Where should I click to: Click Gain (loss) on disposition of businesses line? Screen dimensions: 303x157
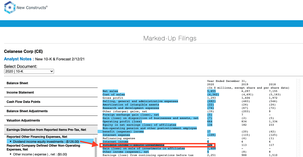151,118
